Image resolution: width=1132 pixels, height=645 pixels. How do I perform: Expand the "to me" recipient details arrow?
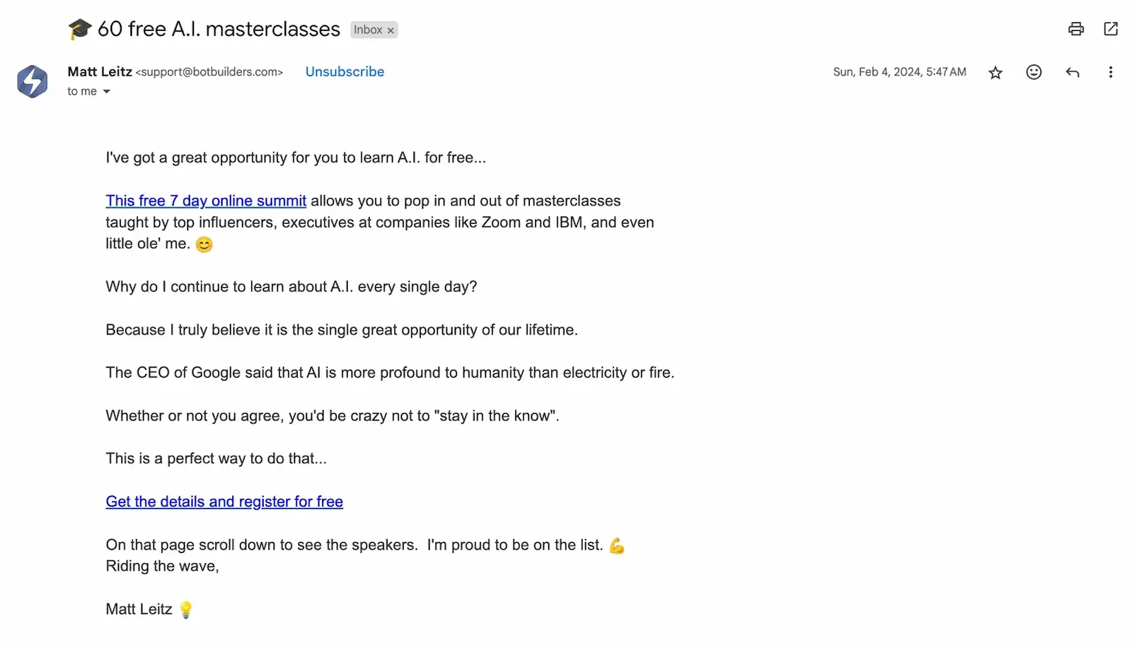point(107,91)
